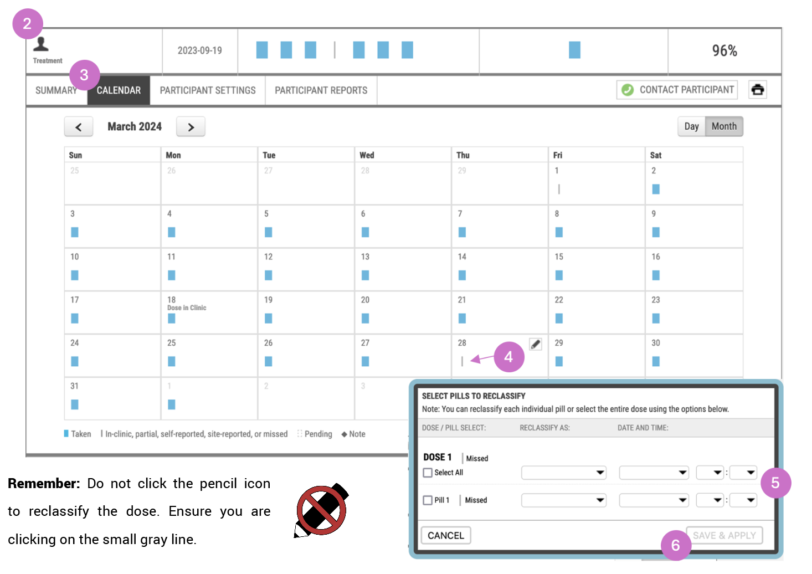Click Cancel in the reclassify dialog
This screenshot has width=812, height=574.
446,535
